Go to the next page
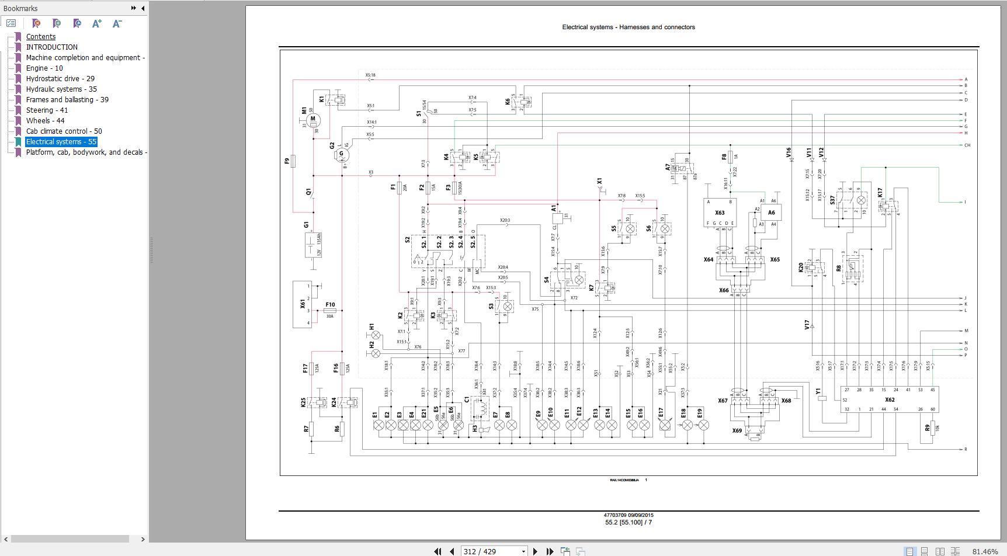 (535, 551)
